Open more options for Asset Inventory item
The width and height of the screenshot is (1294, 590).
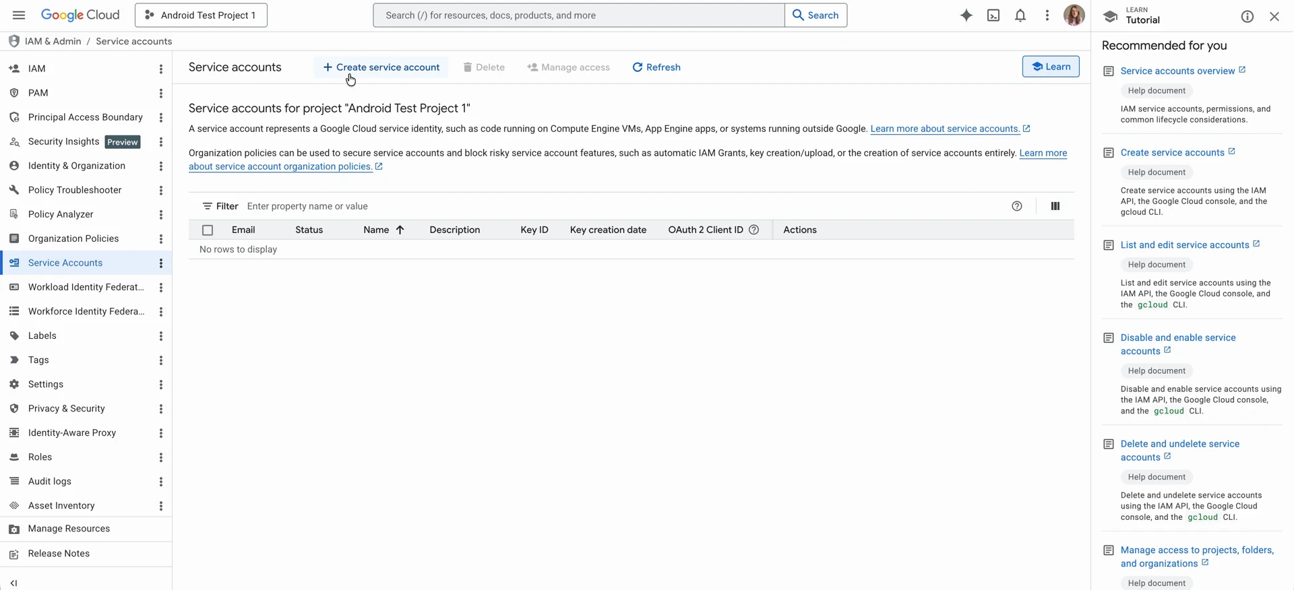tap(160, 505)
